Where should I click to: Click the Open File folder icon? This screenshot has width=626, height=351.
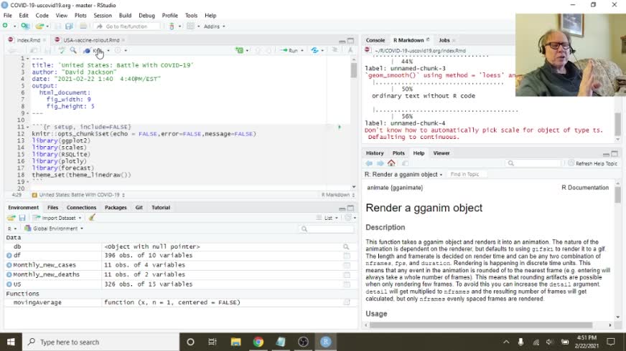coord(39,27)
